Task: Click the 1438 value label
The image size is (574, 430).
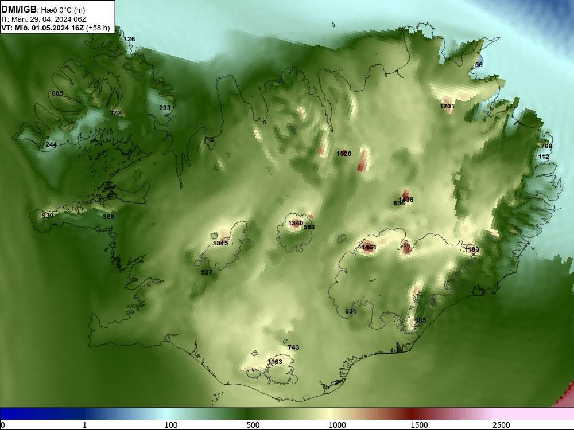Action: [x=406, y=200]
